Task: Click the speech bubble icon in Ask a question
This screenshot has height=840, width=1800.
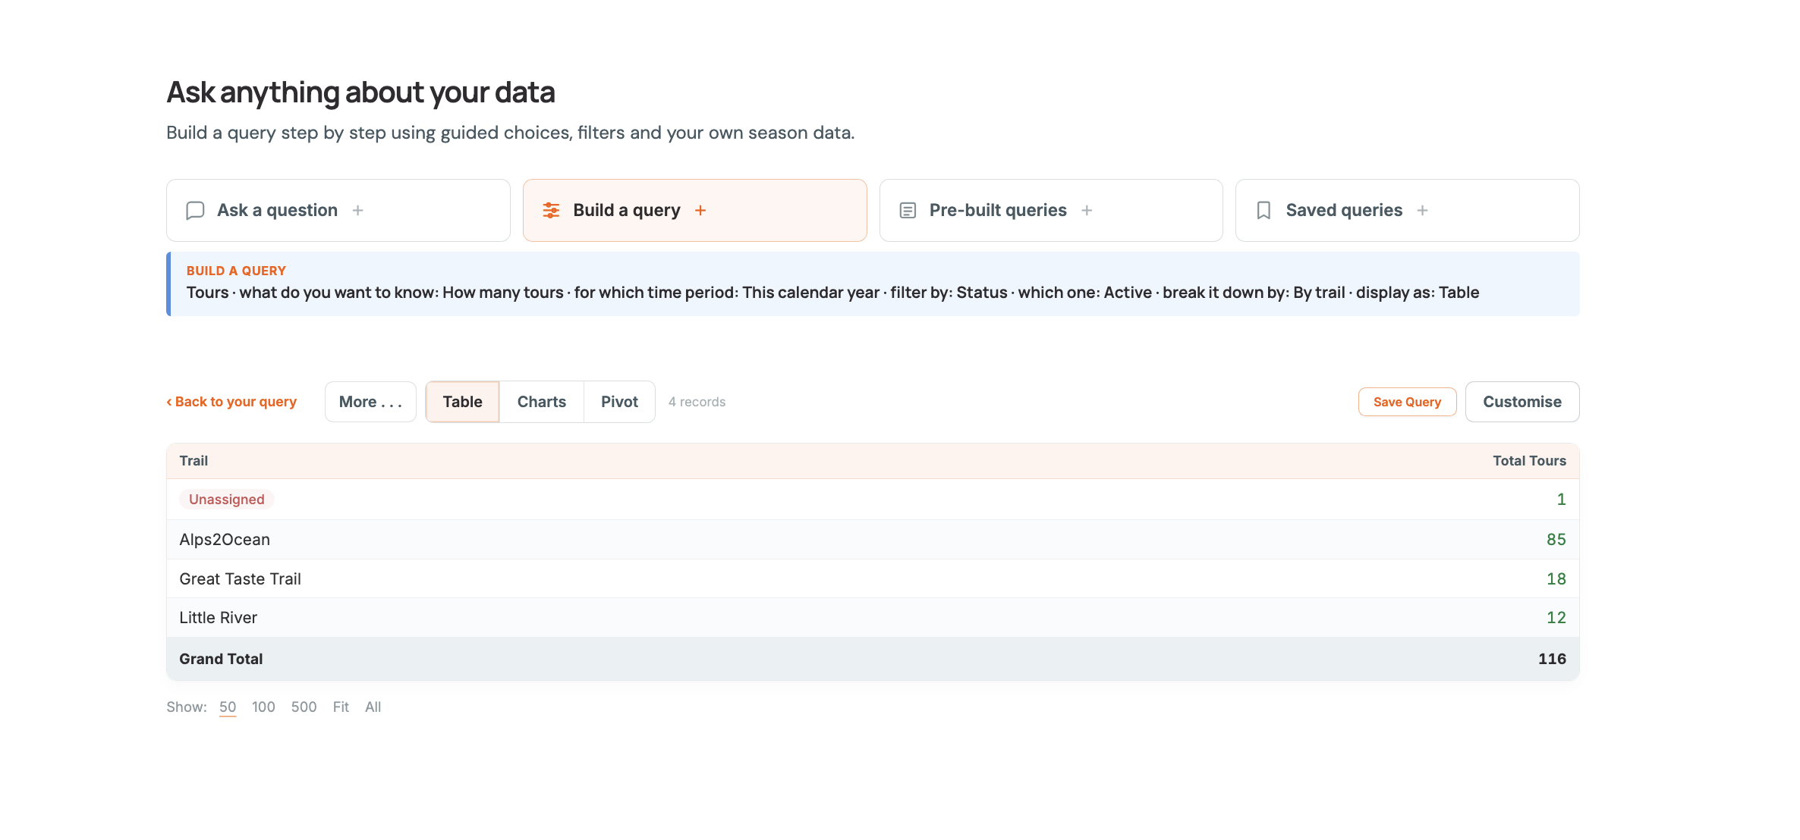Action: tap(195, 210)
